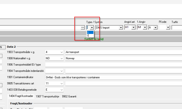182x109 pixels.
Task: Switch to the 1907 Transportudstyr tab
Action: [47, 96]
